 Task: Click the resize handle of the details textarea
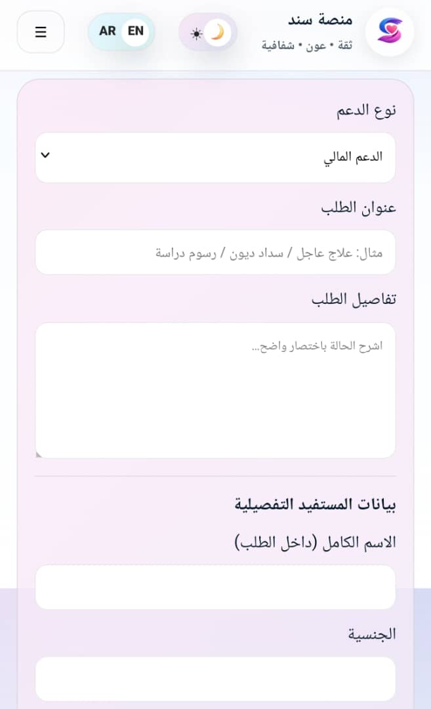39,453
